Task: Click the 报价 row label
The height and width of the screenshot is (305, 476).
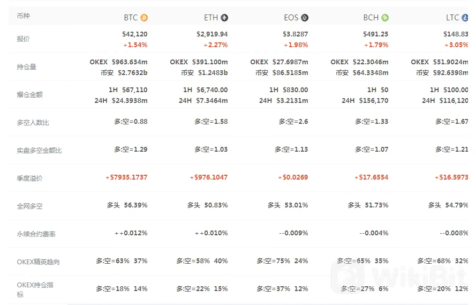Action: coord(24,39)
